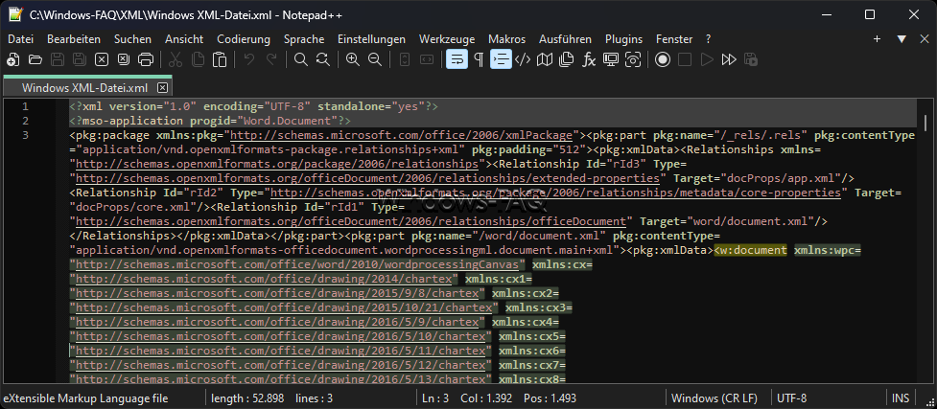The image size is (937, 409).
Task: Click the Cut scissors icon
Action: tap(176, 59)
